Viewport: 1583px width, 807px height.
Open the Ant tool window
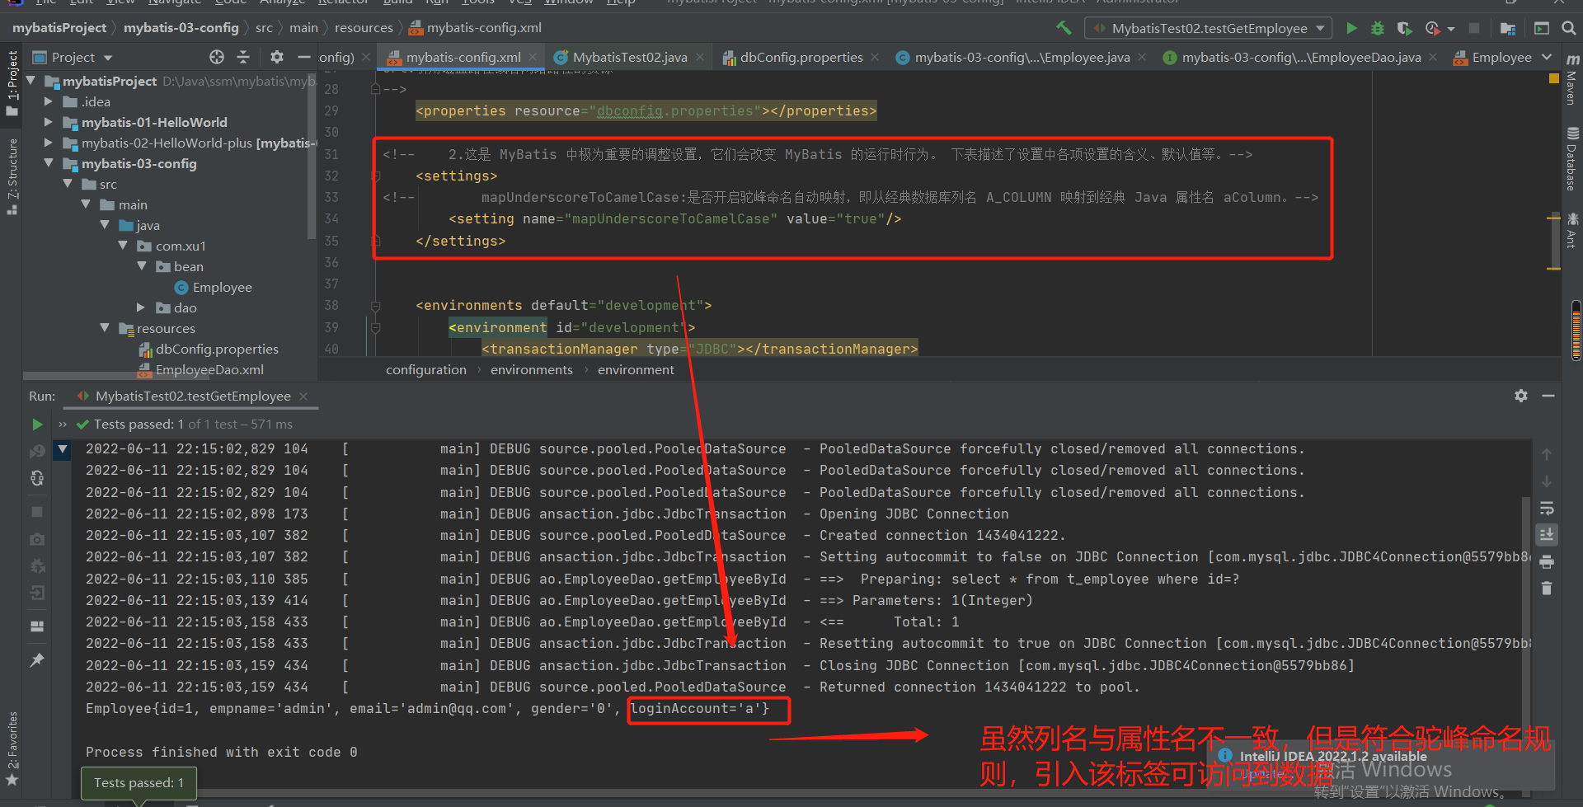click(1572, 230)
